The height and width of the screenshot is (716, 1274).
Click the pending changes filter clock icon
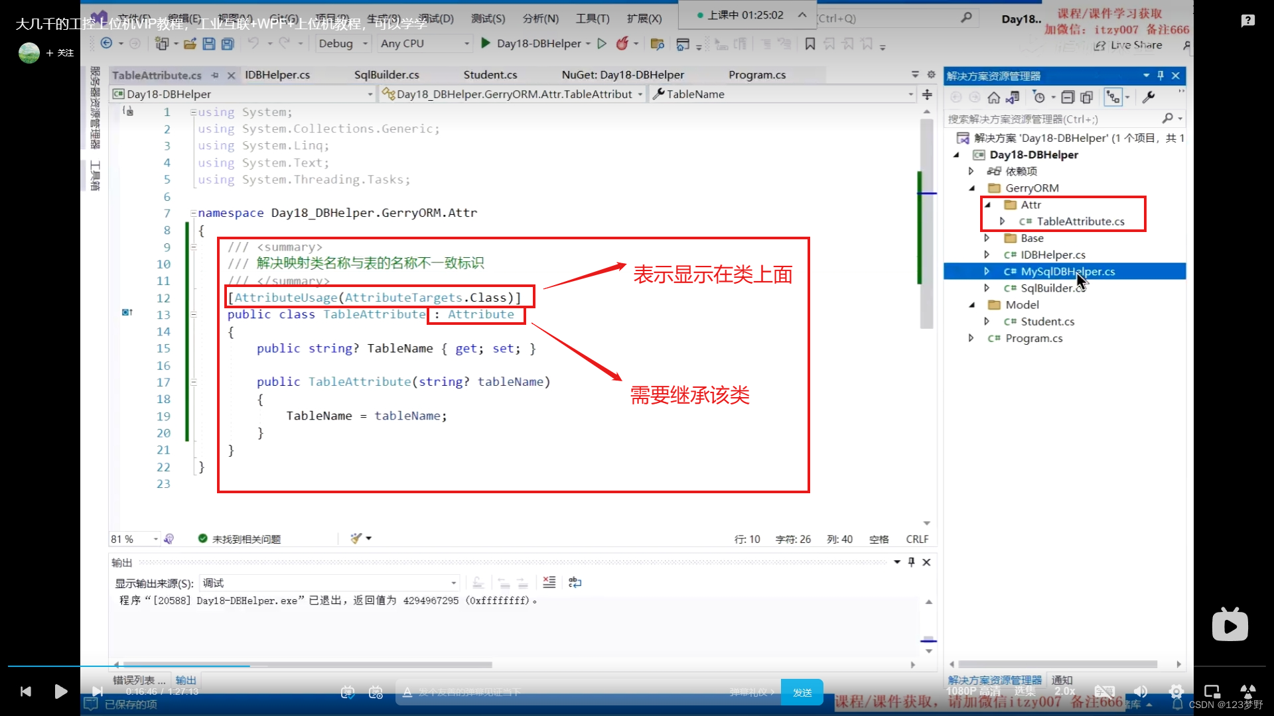pyautogui.click(x=1039, y=97)
